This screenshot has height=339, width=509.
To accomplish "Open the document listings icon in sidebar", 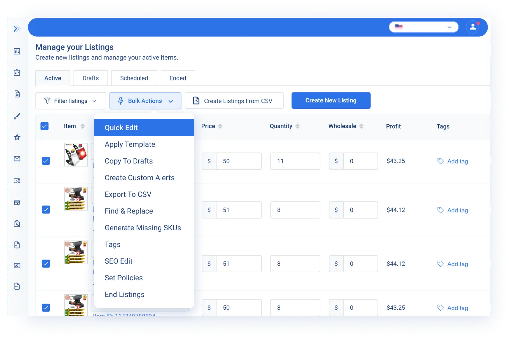I will [17, 94].
